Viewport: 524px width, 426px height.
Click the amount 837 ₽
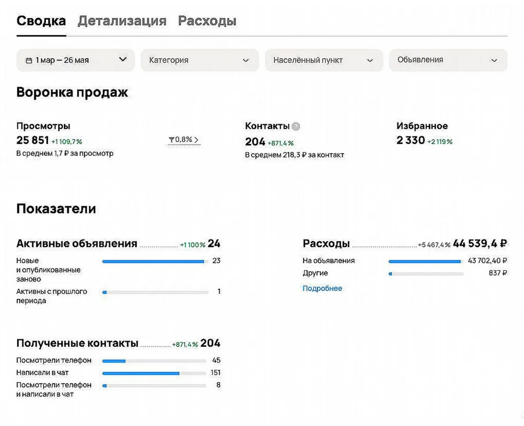498,273
